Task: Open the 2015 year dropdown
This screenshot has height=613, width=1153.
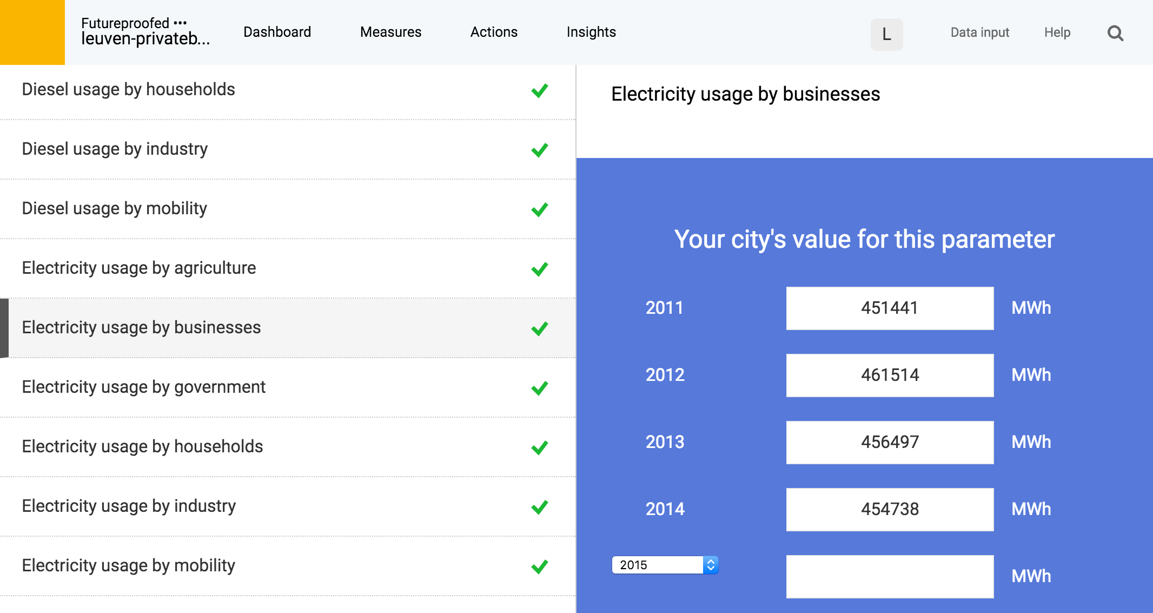Action: pyautogui.click(x=665, y=565)
